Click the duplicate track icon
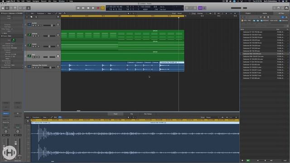This screenshot has height=163, width=290. [x=31, y=17]
